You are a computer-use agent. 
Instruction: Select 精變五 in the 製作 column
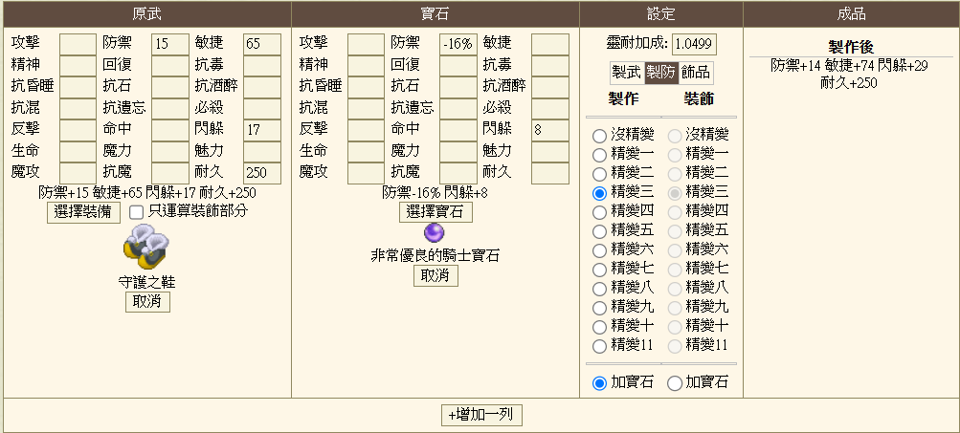pyautogui.click(x=599, y=231)
